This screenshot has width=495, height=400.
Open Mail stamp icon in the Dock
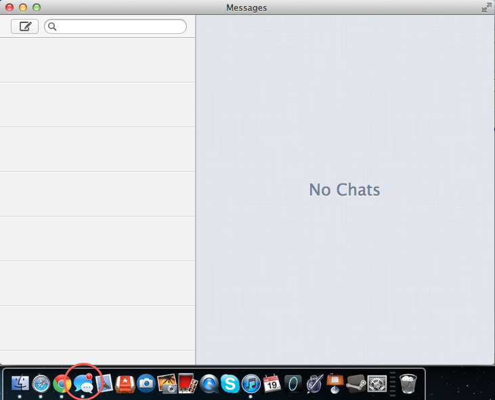[104, 383]
